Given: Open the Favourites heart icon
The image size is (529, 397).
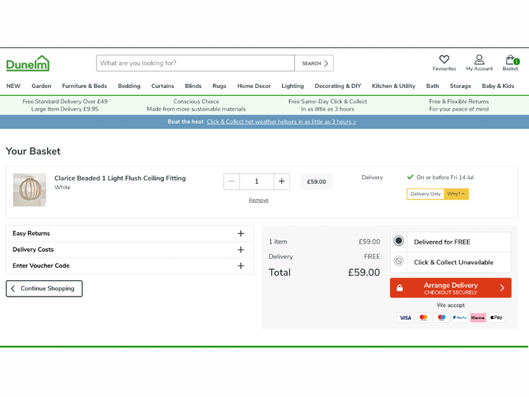Looking at the screenshot, I should click(444, 60).
